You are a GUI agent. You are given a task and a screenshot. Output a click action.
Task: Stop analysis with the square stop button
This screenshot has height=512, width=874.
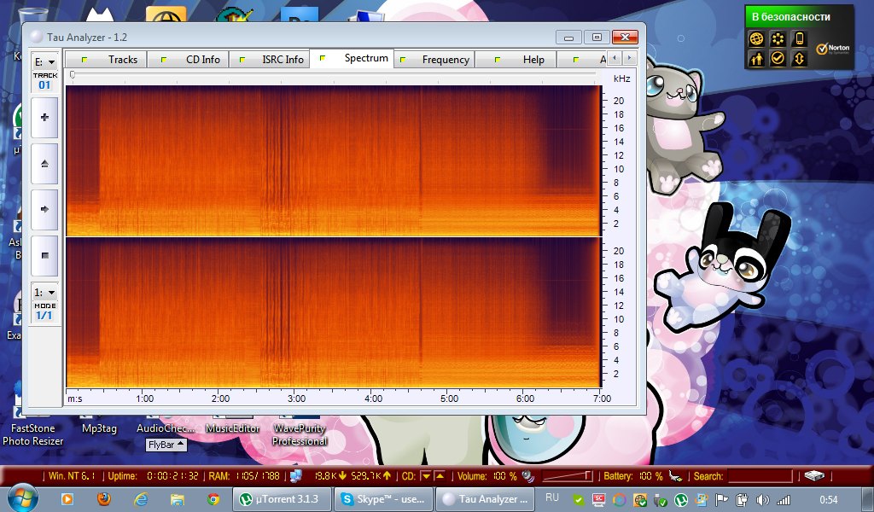[44, 255]
